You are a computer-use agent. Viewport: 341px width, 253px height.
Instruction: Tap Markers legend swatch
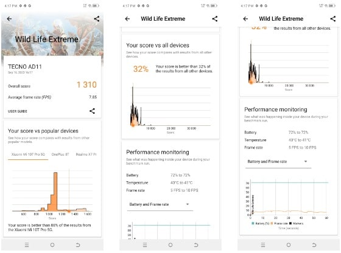coord(290,223)
